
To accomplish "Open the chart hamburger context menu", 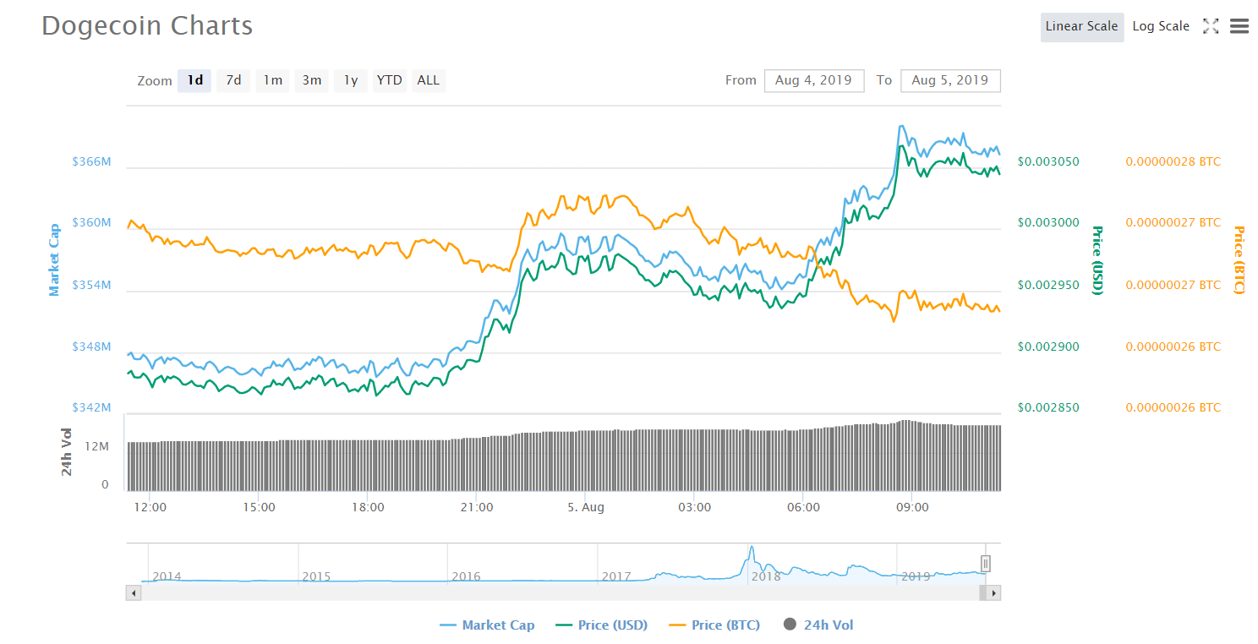I will coord(1239,26).
